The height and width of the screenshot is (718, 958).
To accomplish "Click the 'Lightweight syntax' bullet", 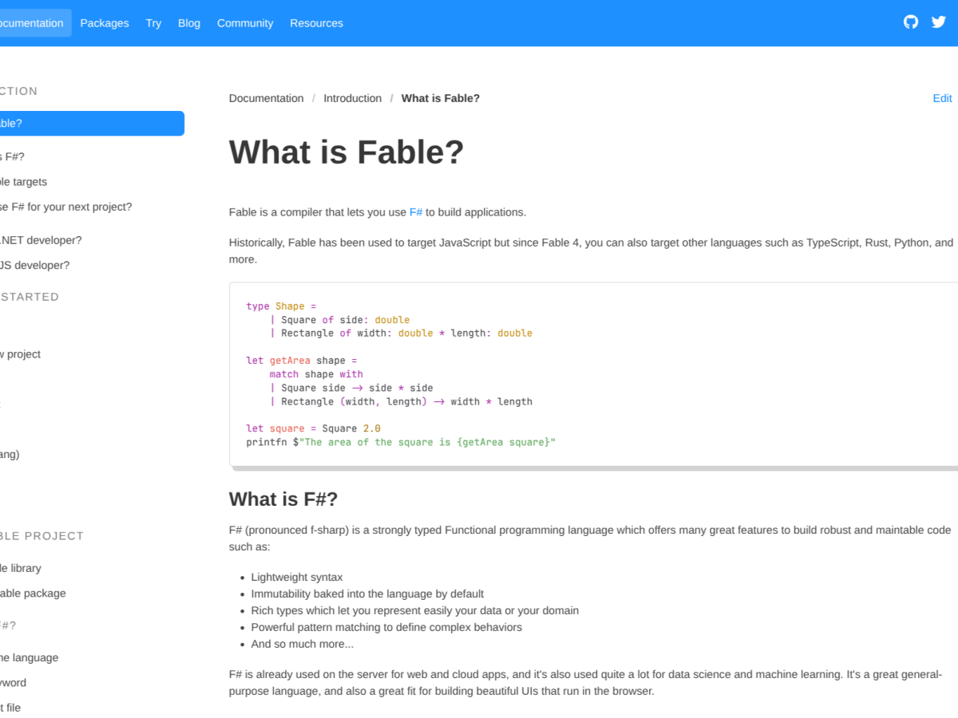I will (x=297, y=577).
